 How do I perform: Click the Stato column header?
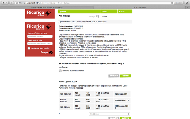pos(109,11)
